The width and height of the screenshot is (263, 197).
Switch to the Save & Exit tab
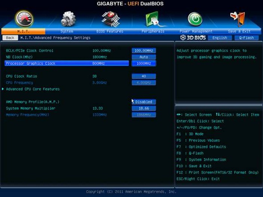tap(239, 31)
